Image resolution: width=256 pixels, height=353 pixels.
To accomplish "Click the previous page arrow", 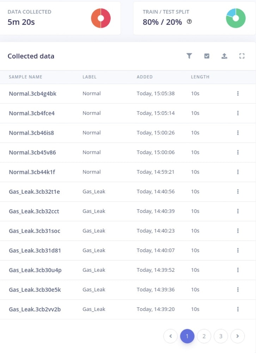I will [x=171, y=336].
